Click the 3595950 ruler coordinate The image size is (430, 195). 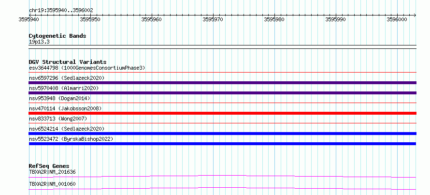[x=90, y=19]
